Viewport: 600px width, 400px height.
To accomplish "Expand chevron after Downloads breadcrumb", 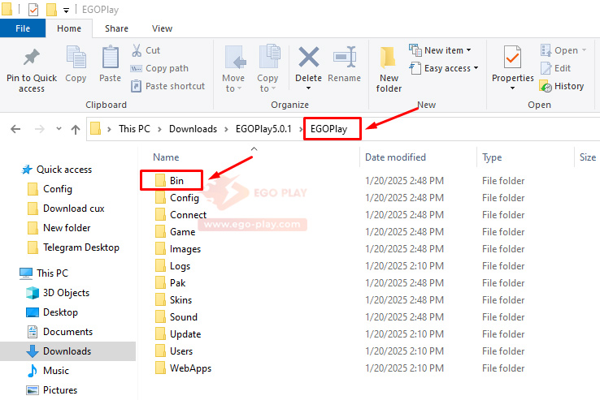I will pos(226,130).
